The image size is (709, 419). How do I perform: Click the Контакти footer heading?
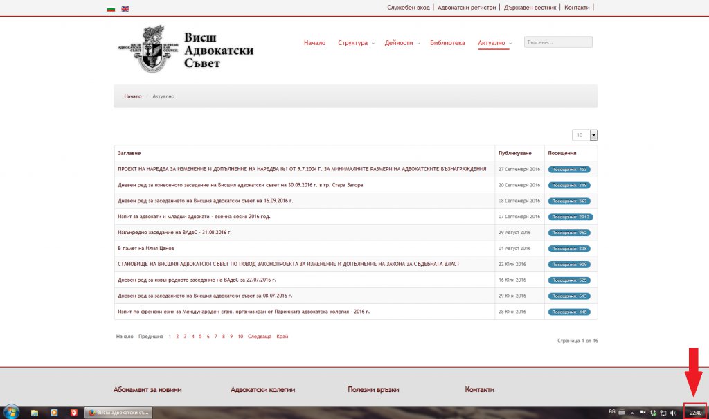pos(479,390)
